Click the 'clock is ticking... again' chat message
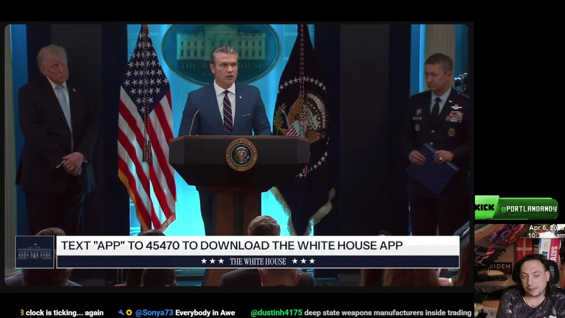Screen dimensions: 565x318 point(64,313)
